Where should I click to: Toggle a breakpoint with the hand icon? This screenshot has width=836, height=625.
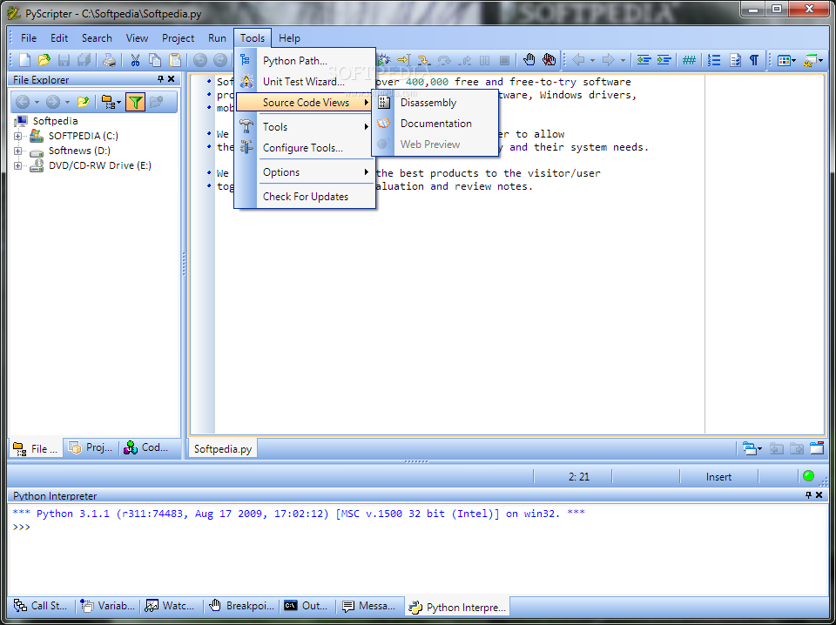coord(529,60)
